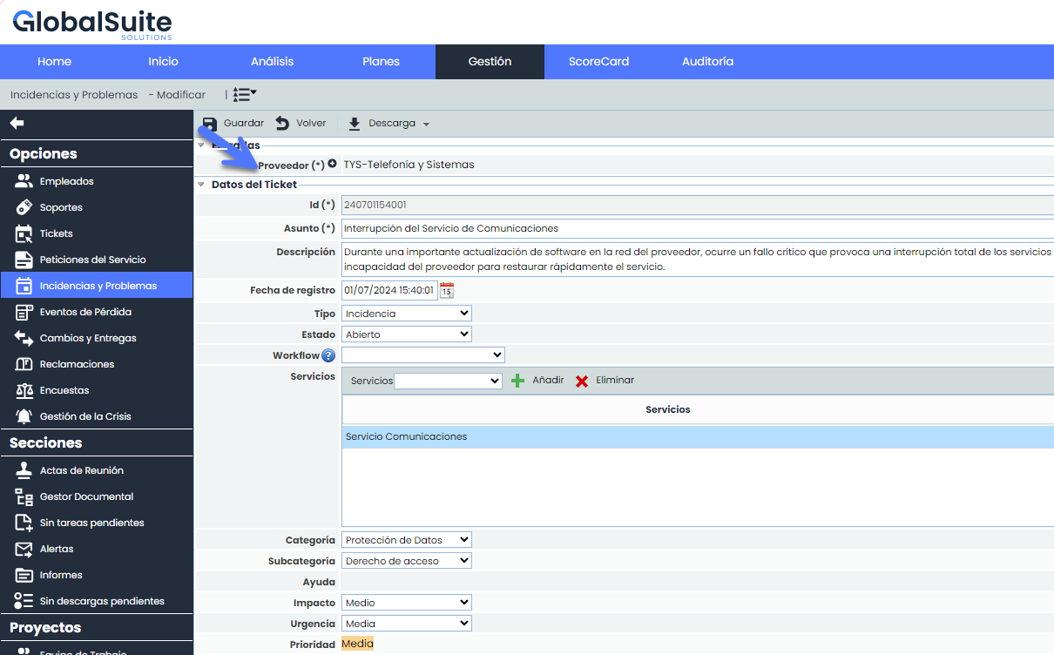Click the Media priority value

click(x=357, y=644)
